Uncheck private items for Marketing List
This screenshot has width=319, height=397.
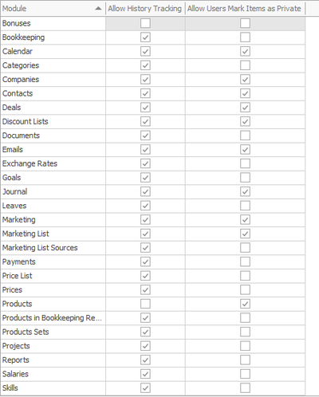point(245,234)
